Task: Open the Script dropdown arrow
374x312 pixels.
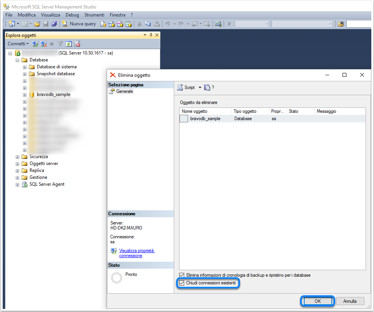Action: point(200,87)
